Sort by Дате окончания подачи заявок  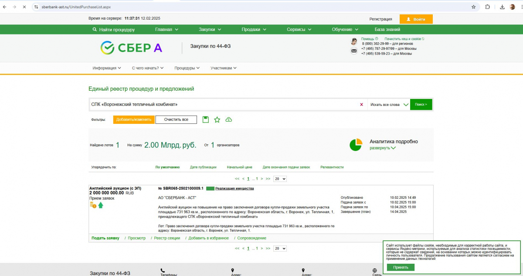tap(286, 167)
